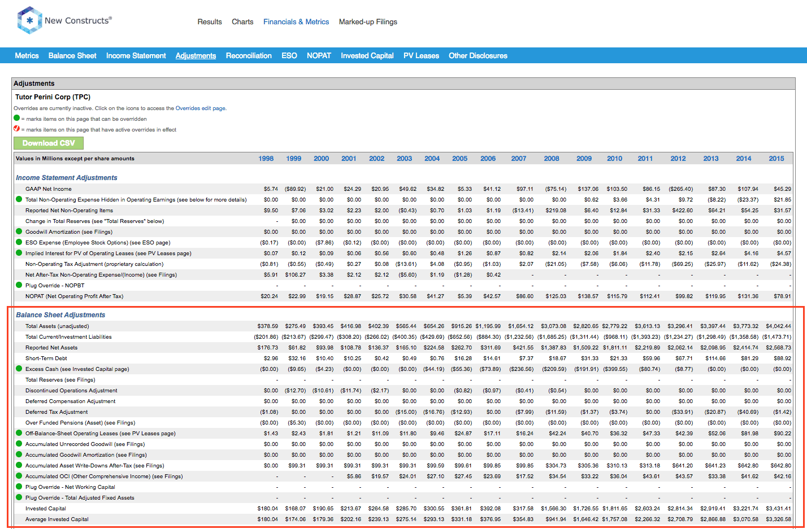
Task: Go to the Balance Sheet submenu
Action: point(72,55)
